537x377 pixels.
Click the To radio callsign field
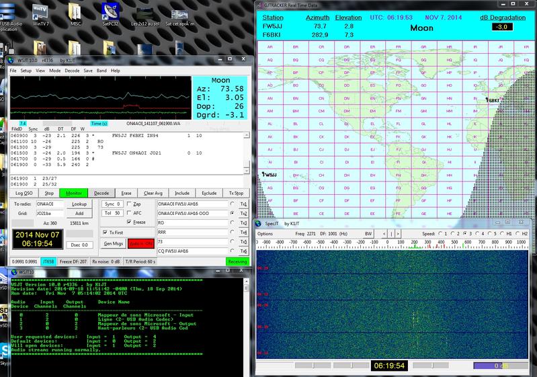tap(50, 204)
